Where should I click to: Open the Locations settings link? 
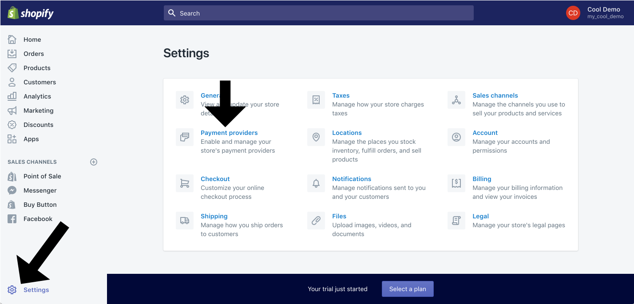(347, 133)
